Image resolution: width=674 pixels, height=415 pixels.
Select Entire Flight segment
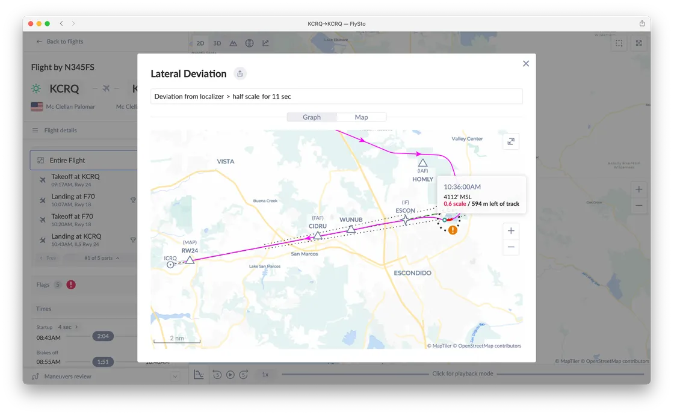click(84, 160)
